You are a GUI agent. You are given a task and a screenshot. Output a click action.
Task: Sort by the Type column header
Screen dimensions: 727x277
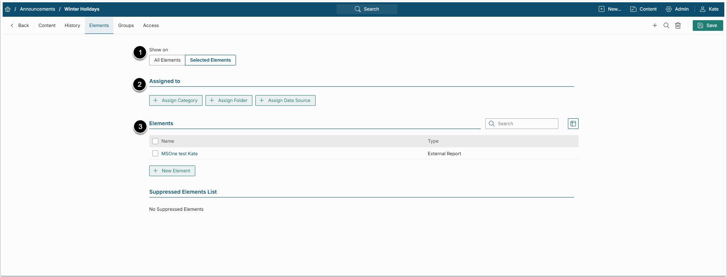click(x=433, y=141)
